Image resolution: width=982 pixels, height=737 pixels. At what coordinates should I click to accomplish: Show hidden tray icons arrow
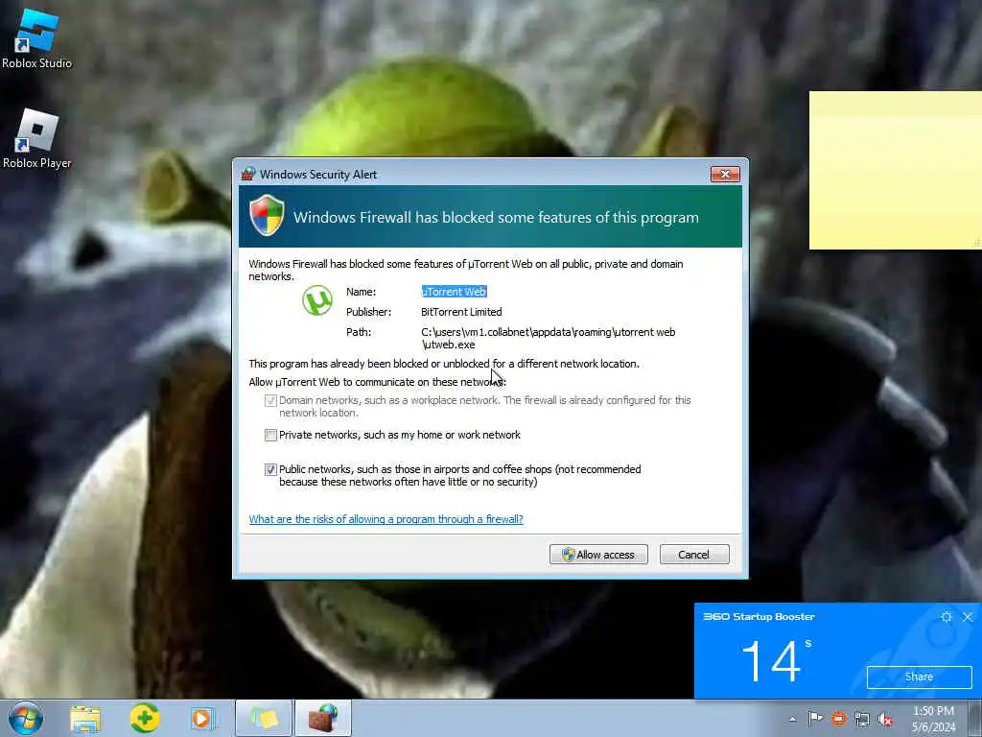click(x=793, y=719)
